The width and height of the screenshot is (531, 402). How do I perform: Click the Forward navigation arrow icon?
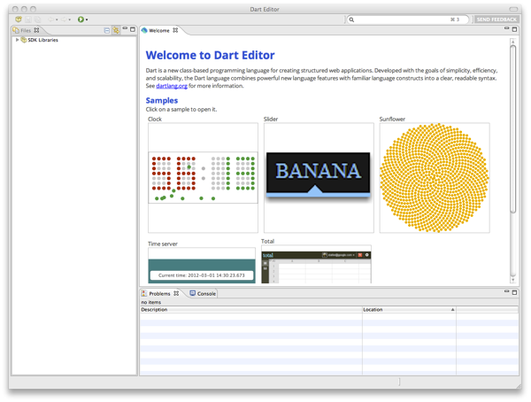64,19
